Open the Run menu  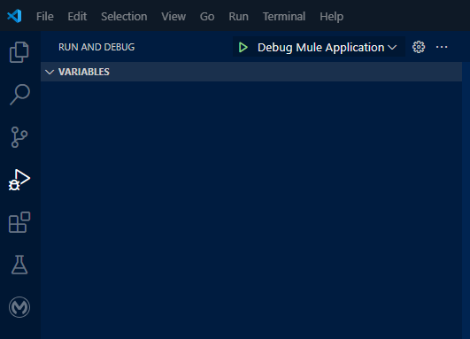coord(239,17)
